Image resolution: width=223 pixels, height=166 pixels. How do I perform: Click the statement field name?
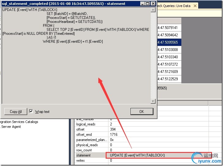click(83, 155)
